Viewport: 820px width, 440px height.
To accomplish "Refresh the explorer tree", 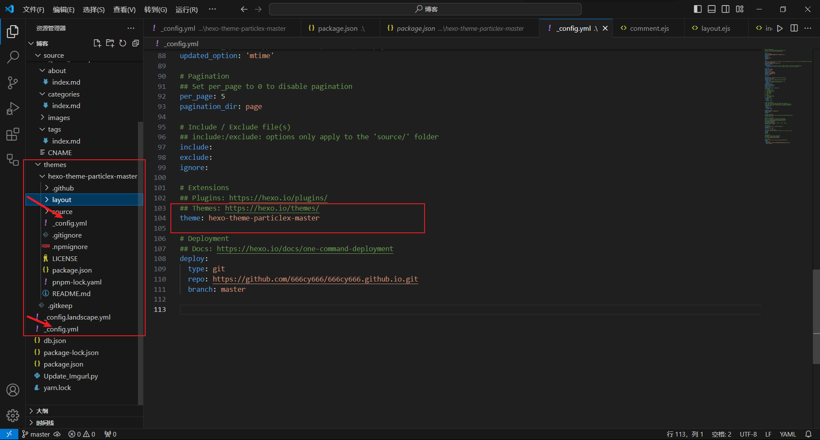I will click(123, 43).
